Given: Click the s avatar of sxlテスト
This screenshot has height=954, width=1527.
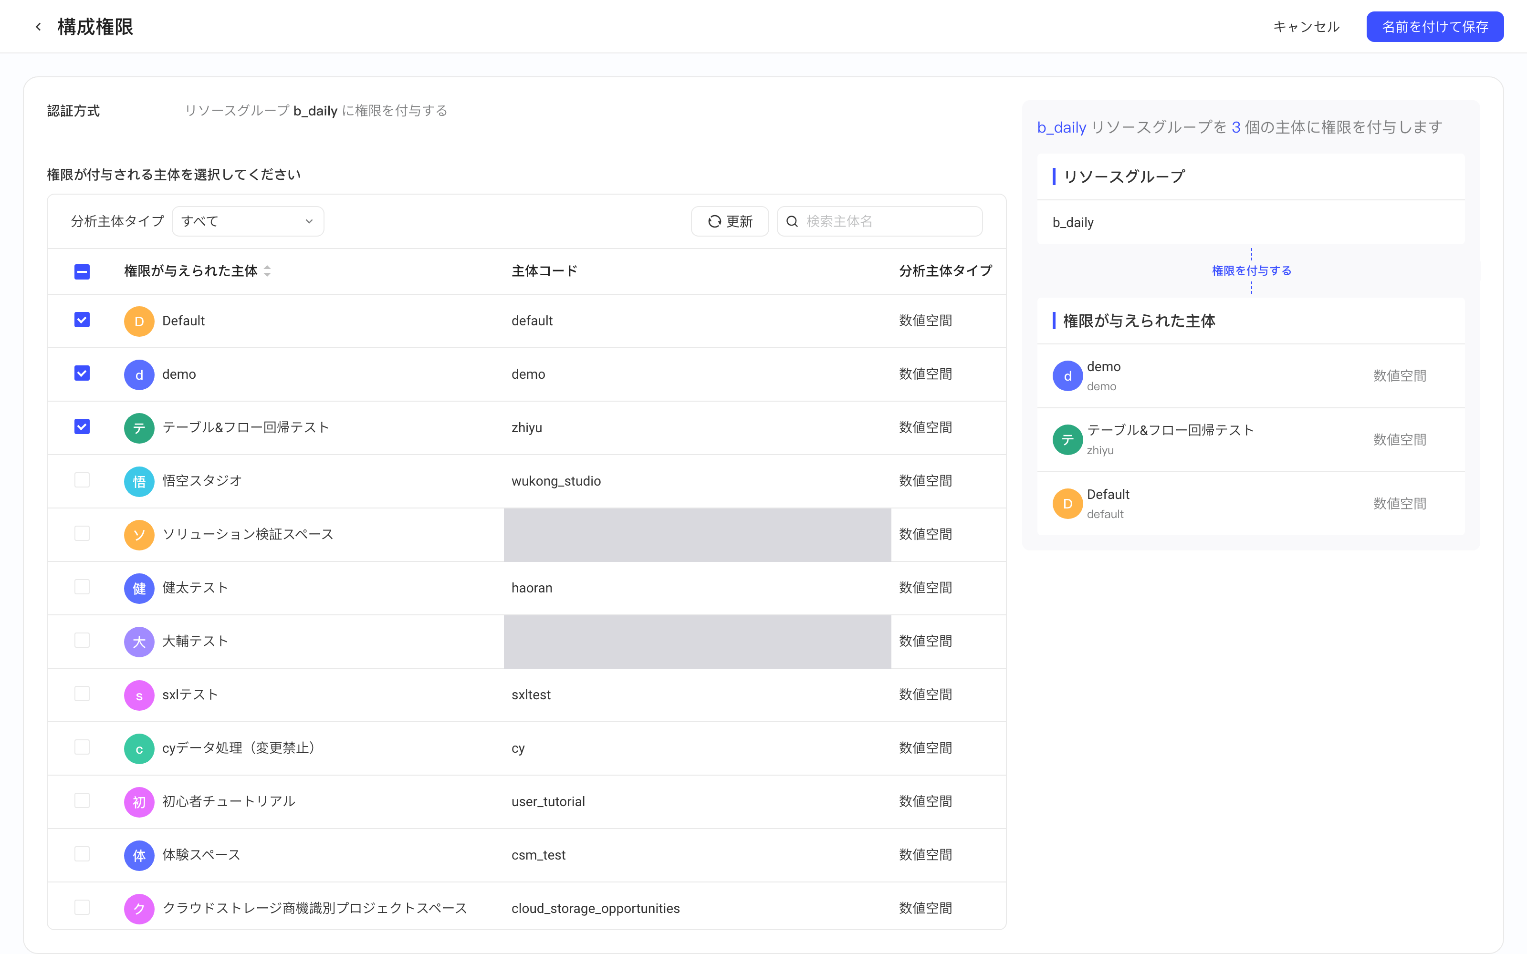Looking at the screenshot, I should pos(139,695).
